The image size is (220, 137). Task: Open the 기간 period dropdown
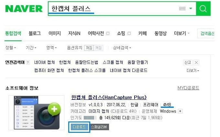(31, 48)
